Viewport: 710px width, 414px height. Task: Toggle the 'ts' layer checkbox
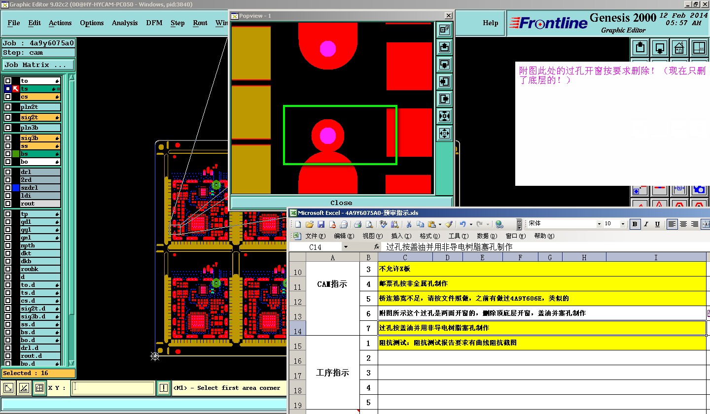8,89
